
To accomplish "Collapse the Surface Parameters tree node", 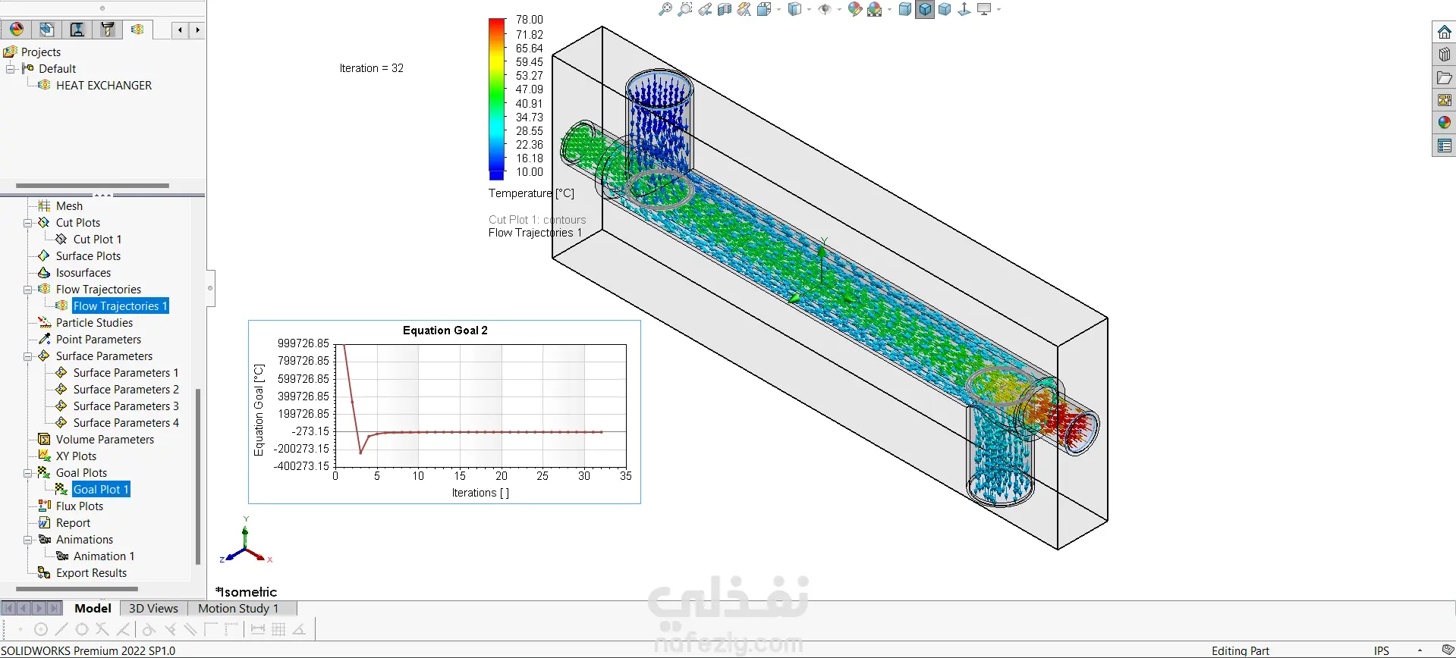I will 27,356.
